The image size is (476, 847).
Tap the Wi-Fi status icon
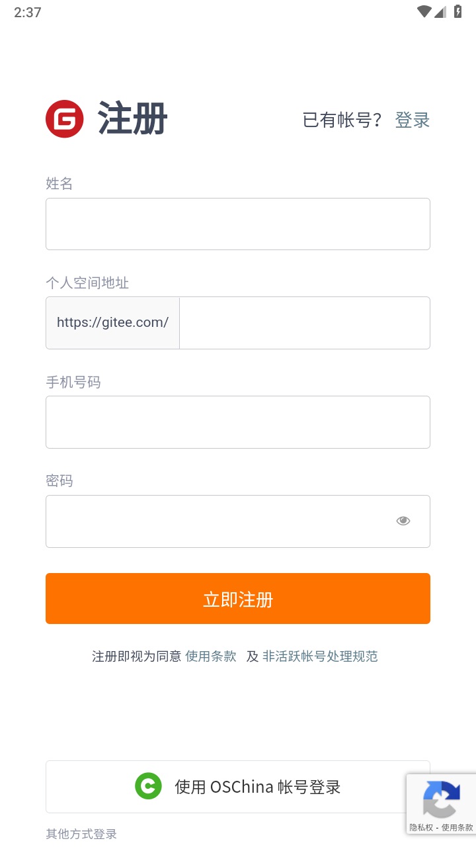click(424, 12)
